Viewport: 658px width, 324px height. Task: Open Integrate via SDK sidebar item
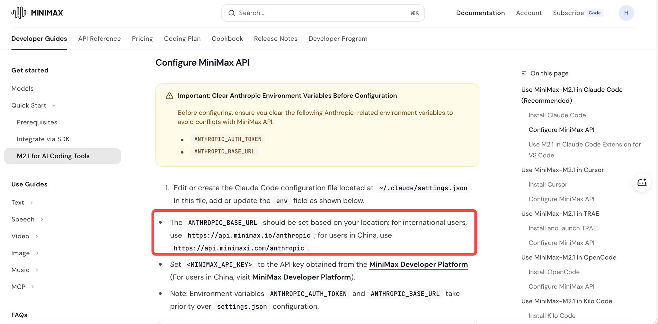pyautogui.click(x=43, y=139)
